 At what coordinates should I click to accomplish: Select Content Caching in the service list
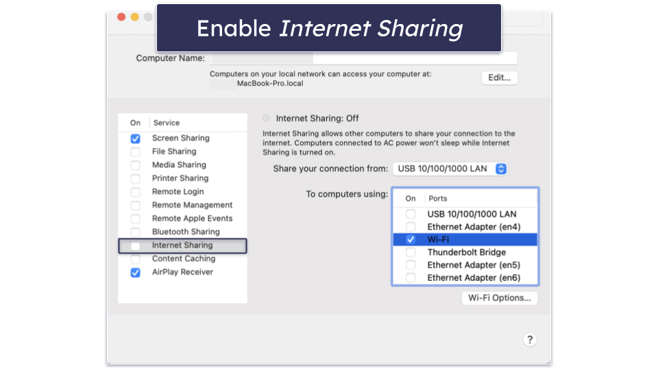pyautogui.click(x=184, y=259)
